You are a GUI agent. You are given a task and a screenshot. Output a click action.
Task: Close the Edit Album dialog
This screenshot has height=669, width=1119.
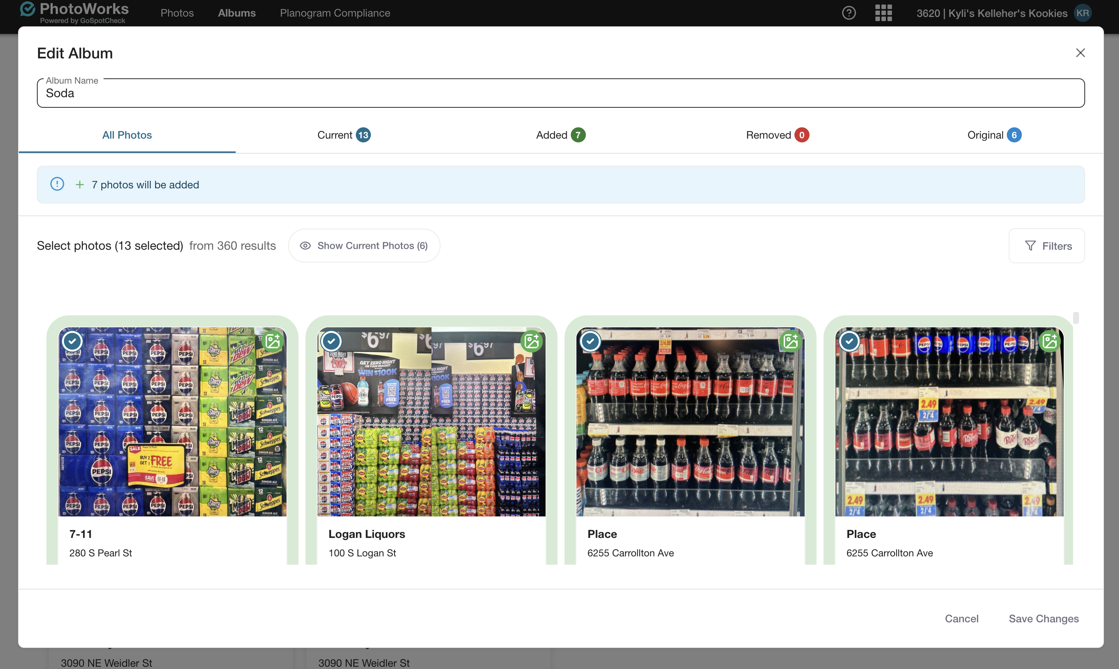1080,53
